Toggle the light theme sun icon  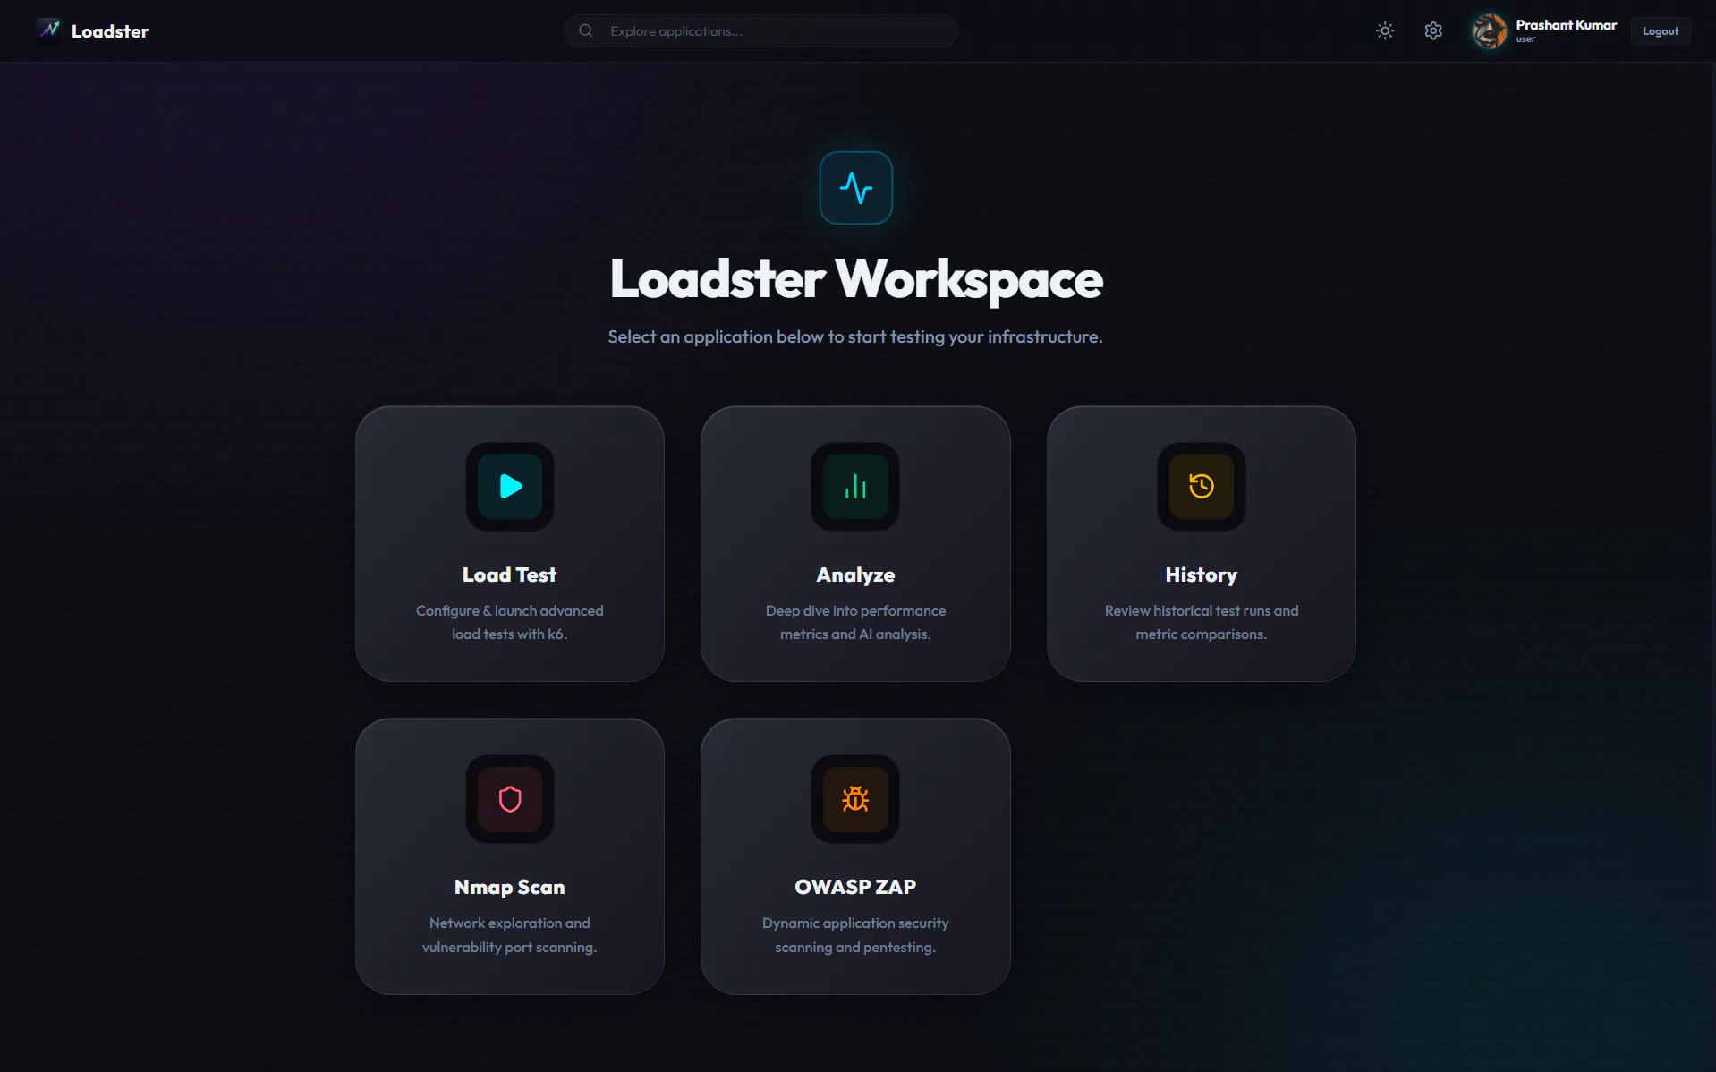[x=1385, y=31]
